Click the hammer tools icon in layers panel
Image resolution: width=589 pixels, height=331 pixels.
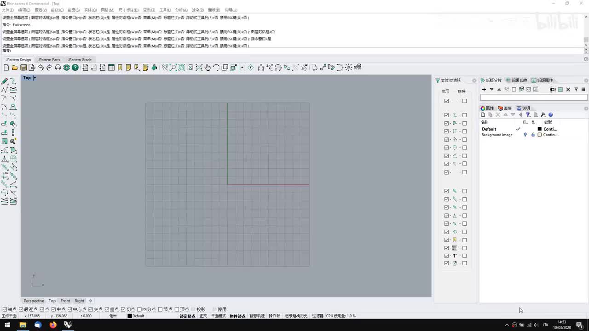543,115
